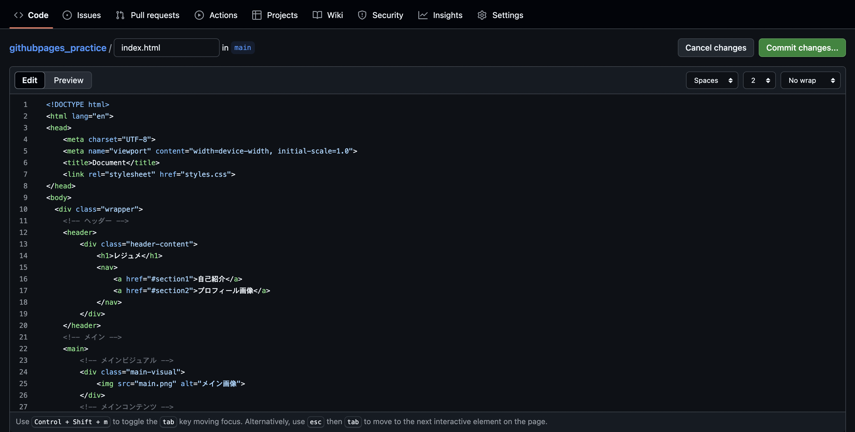Open the Spaces indent mode dropdown
This screenshot has width=855, height=432.
tap(712, 80)
